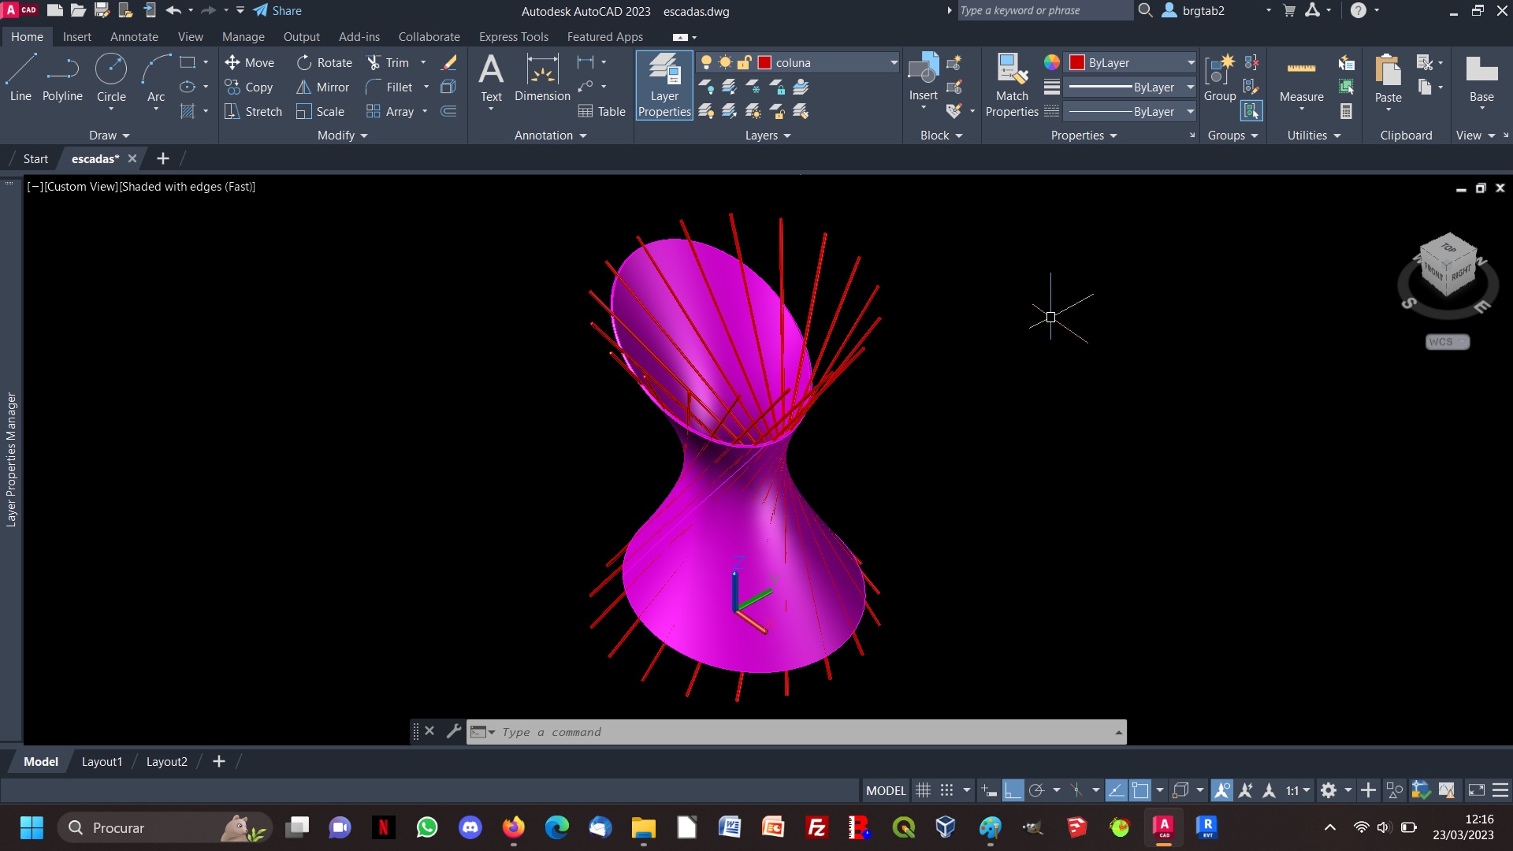
Task: Open the Insert ribbon tab
Action: 77,36
